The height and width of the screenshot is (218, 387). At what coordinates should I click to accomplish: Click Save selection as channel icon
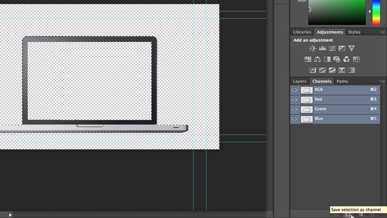pos(348,216)
